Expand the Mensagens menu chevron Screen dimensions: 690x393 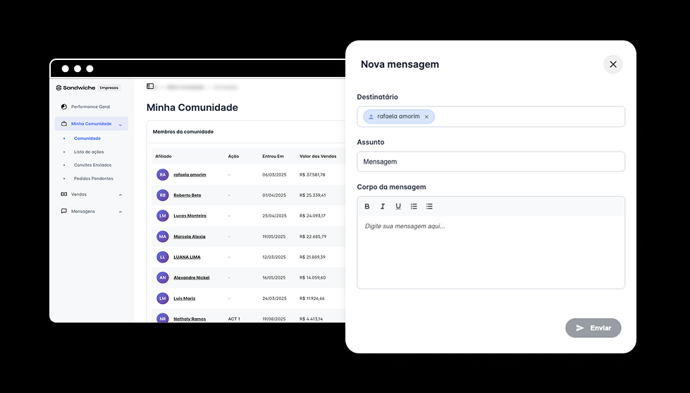120,212
